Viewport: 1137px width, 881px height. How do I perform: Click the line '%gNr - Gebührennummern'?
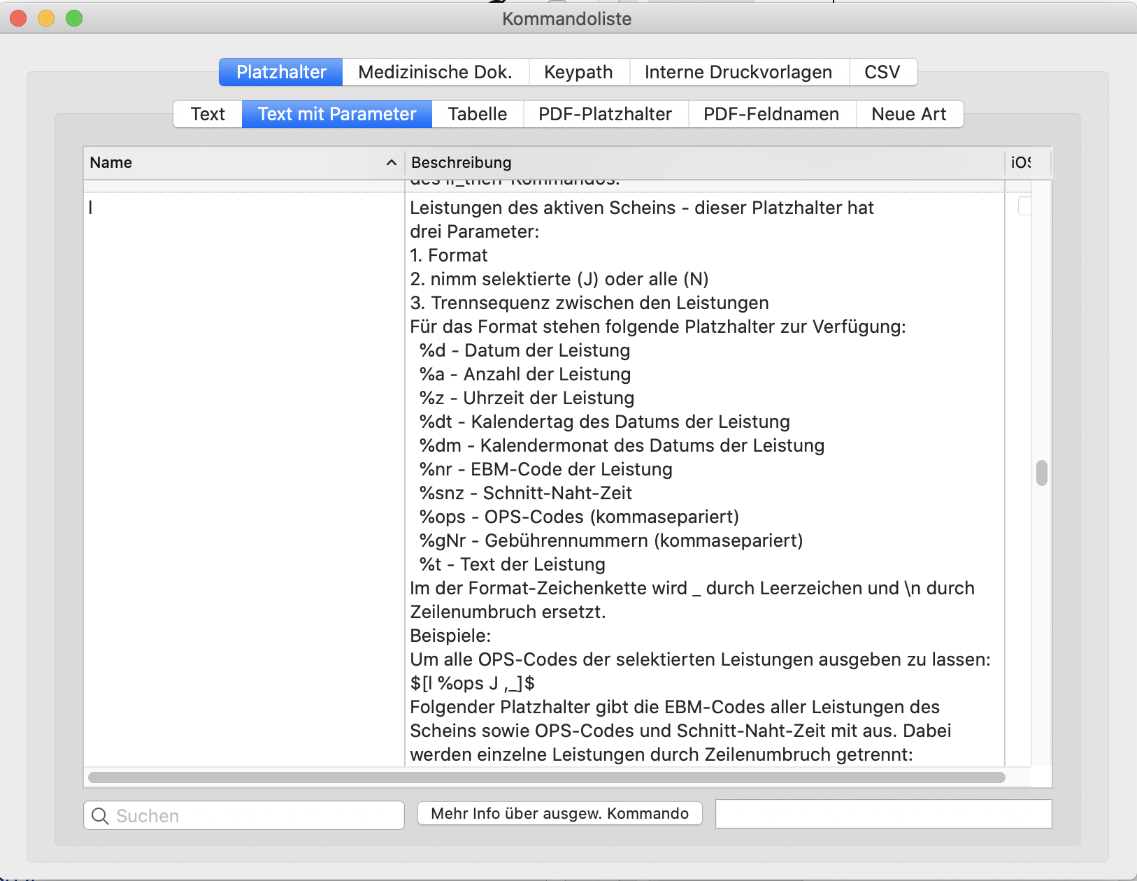(x=610, y=540)
